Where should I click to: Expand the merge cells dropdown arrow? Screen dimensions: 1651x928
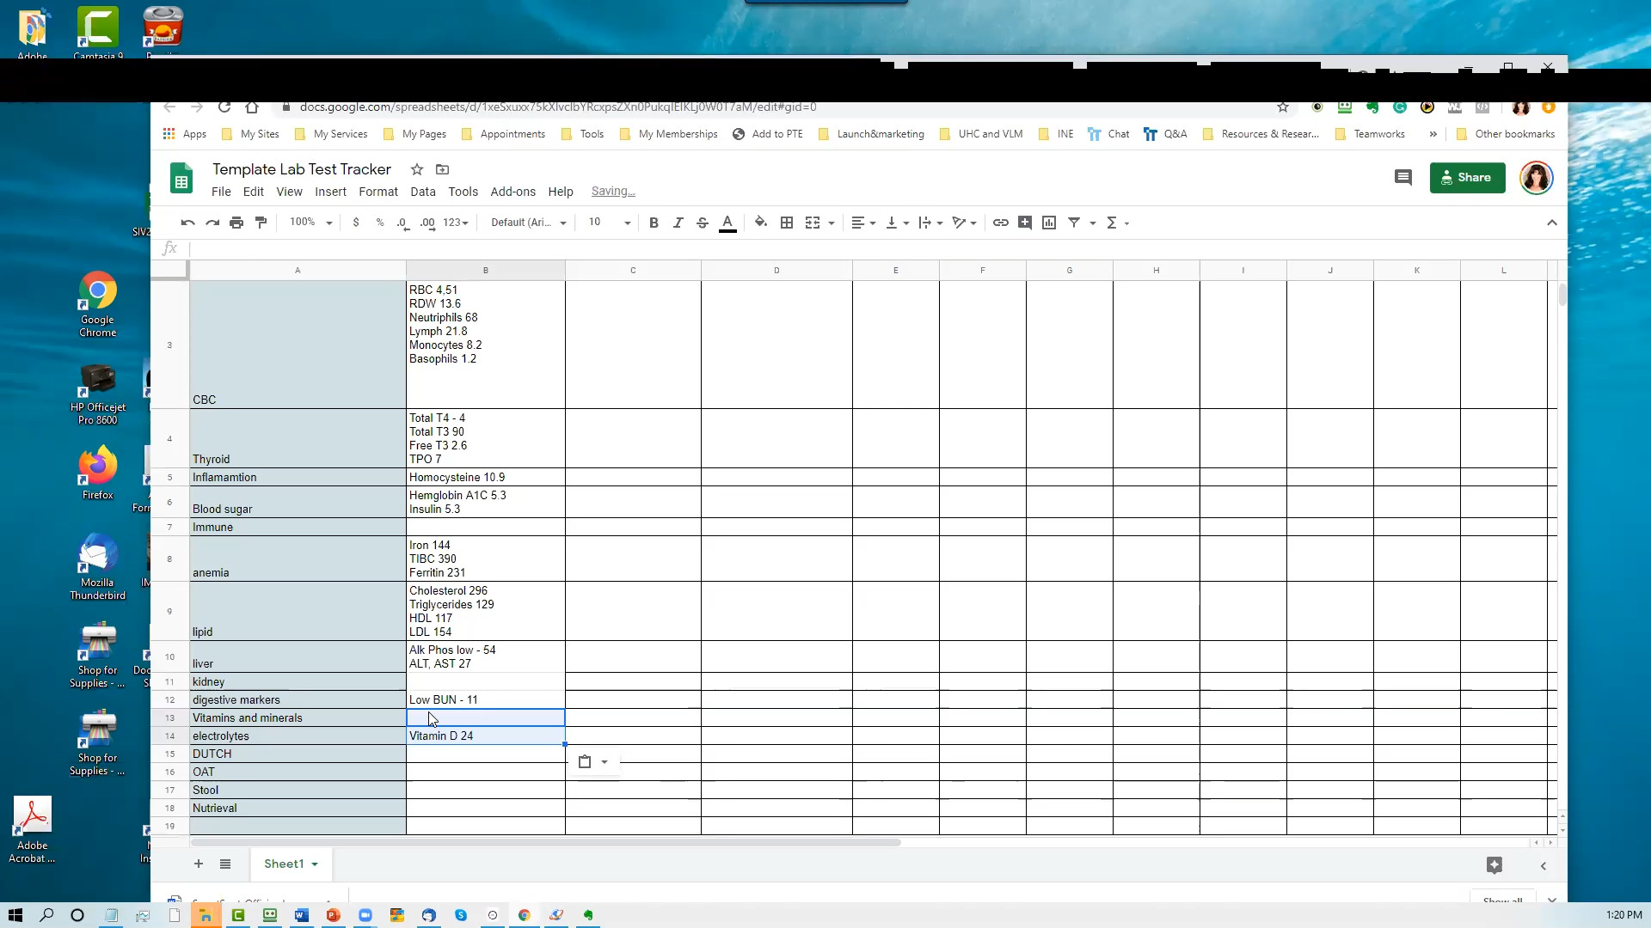[x=832, y=223]
